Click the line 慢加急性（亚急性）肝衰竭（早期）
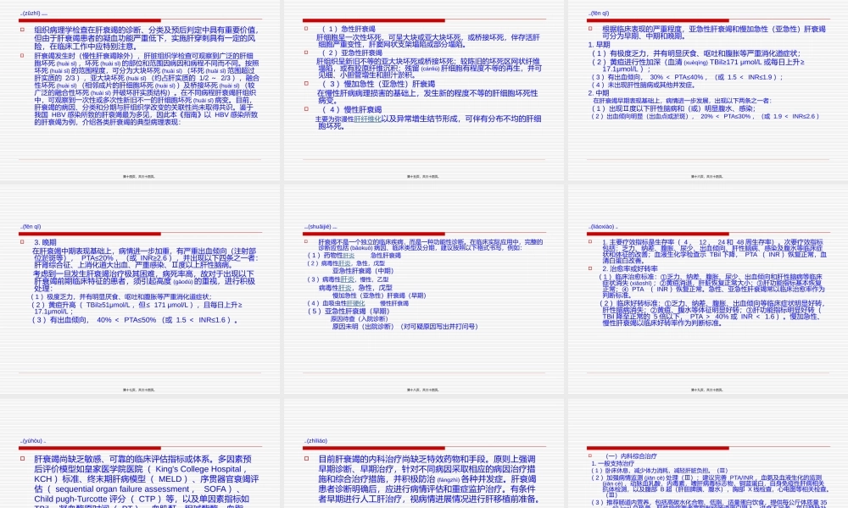Viewport: 848px width, 508px height. [379, 295]
